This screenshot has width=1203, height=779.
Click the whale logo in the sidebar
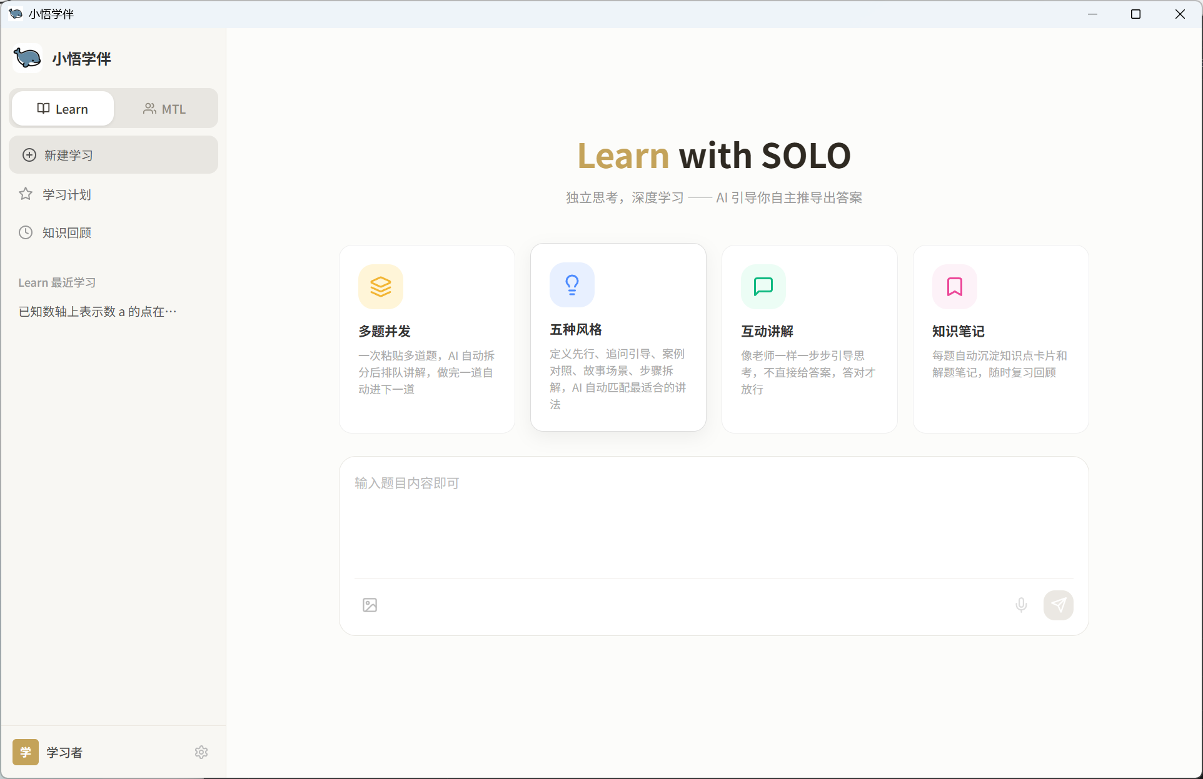click(x=28, y=58)
